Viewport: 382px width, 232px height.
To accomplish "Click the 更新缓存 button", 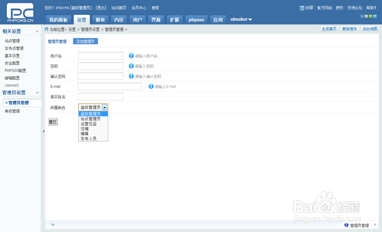I will [349, 29].
